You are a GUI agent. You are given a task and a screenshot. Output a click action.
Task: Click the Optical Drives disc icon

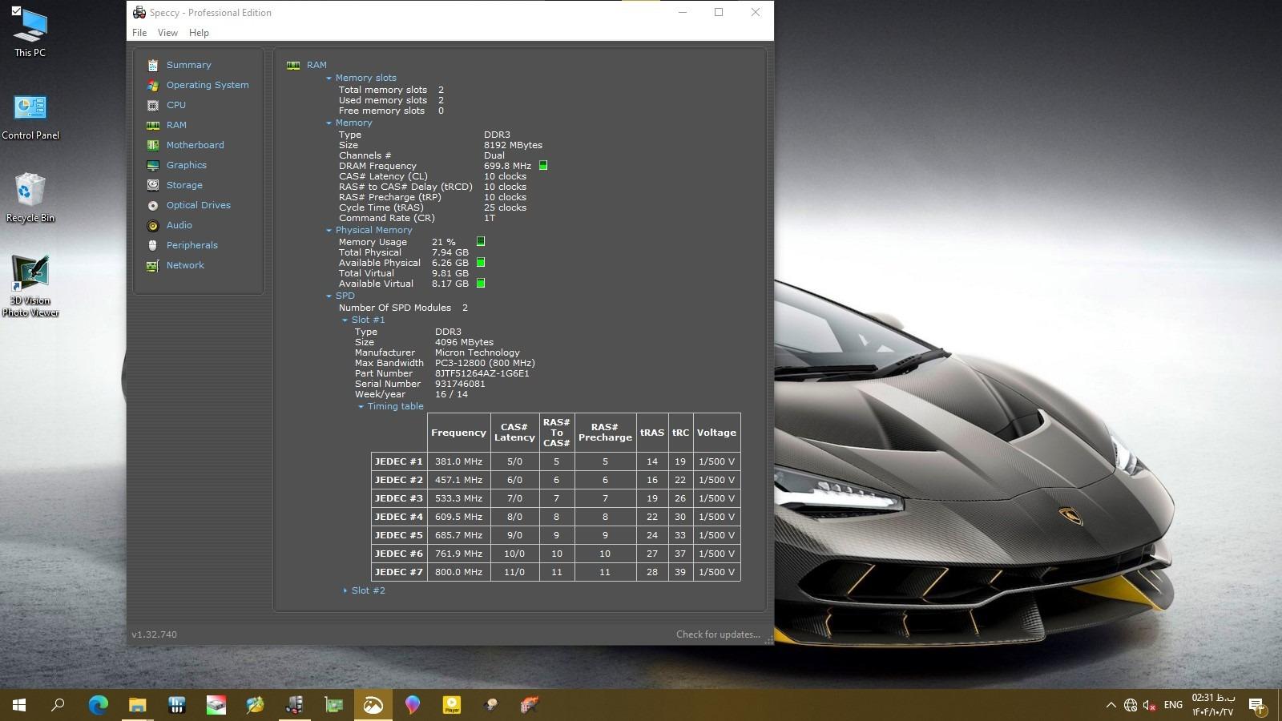point(153,205)
